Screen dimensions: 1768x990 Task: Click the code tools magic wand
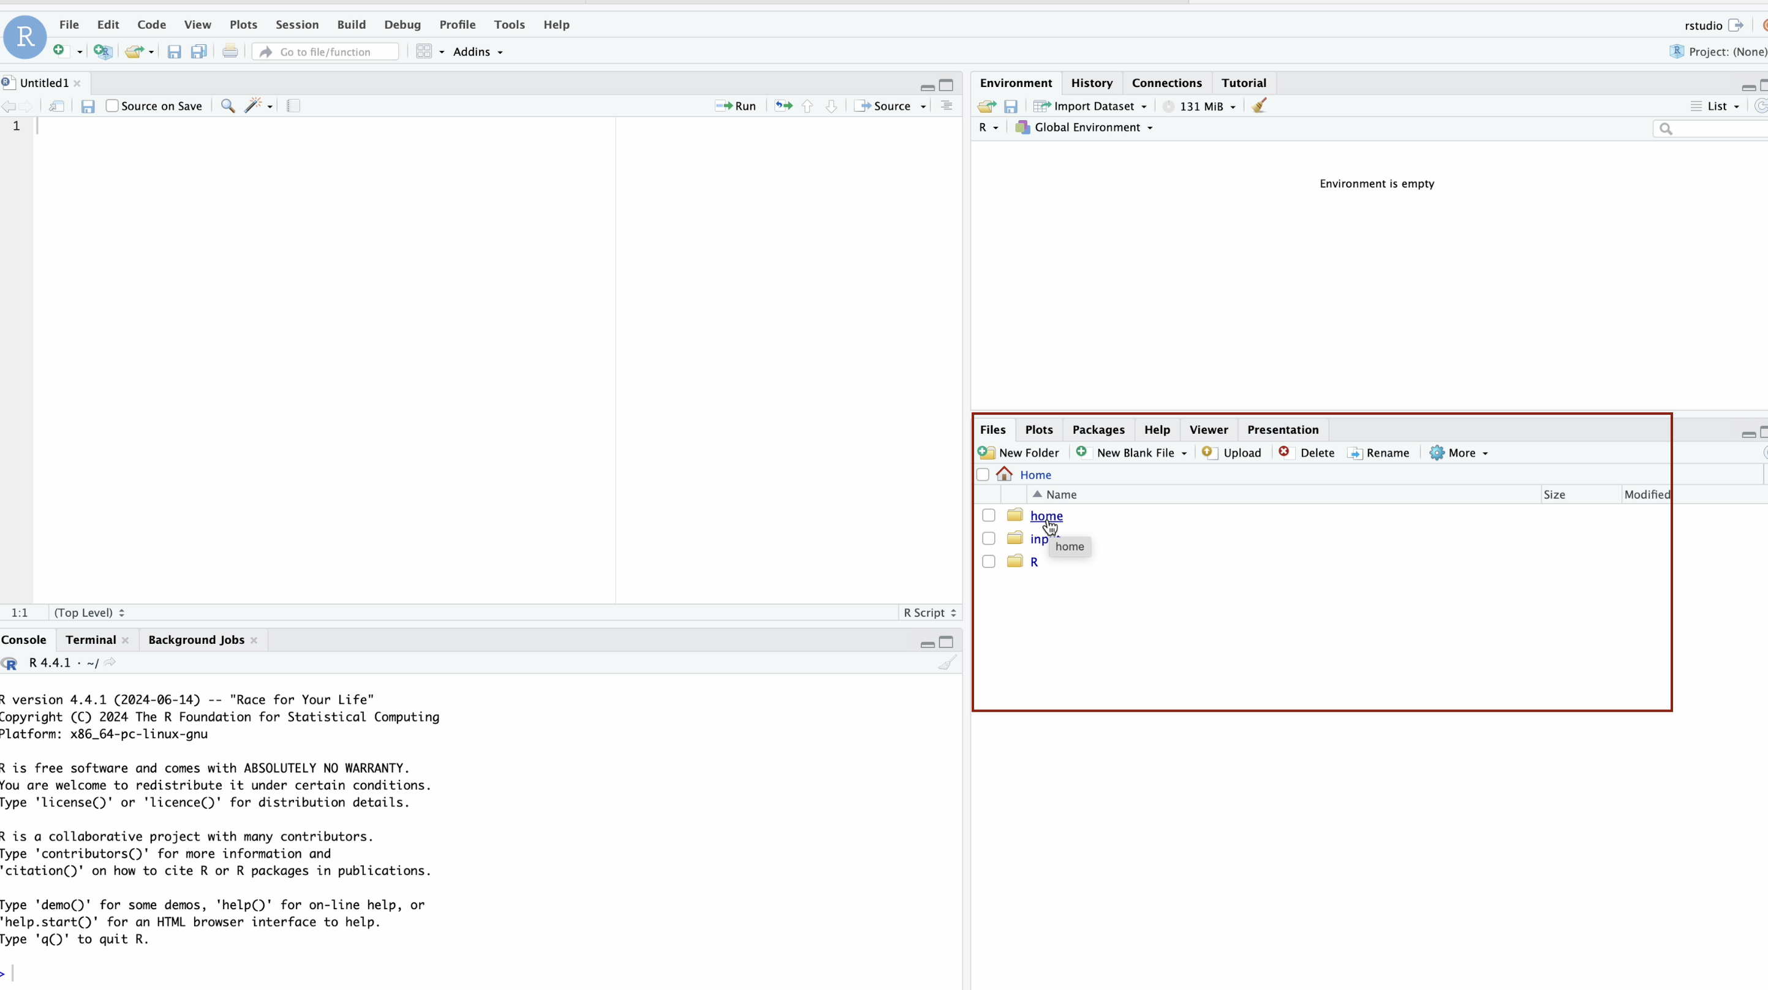254,105
